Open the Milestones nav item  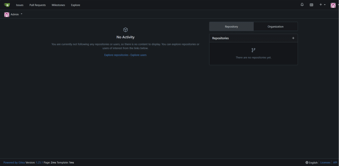58,5
